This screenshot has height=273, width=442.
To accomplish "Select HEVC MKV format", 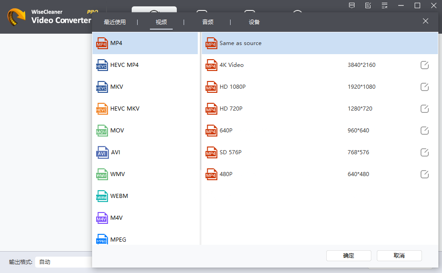I will click(145, 109).
